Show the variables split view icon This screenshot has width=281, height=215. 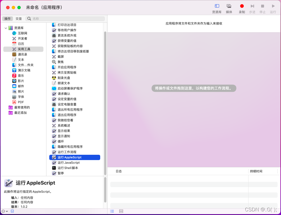pyautogui.click(x=121, y=211)
